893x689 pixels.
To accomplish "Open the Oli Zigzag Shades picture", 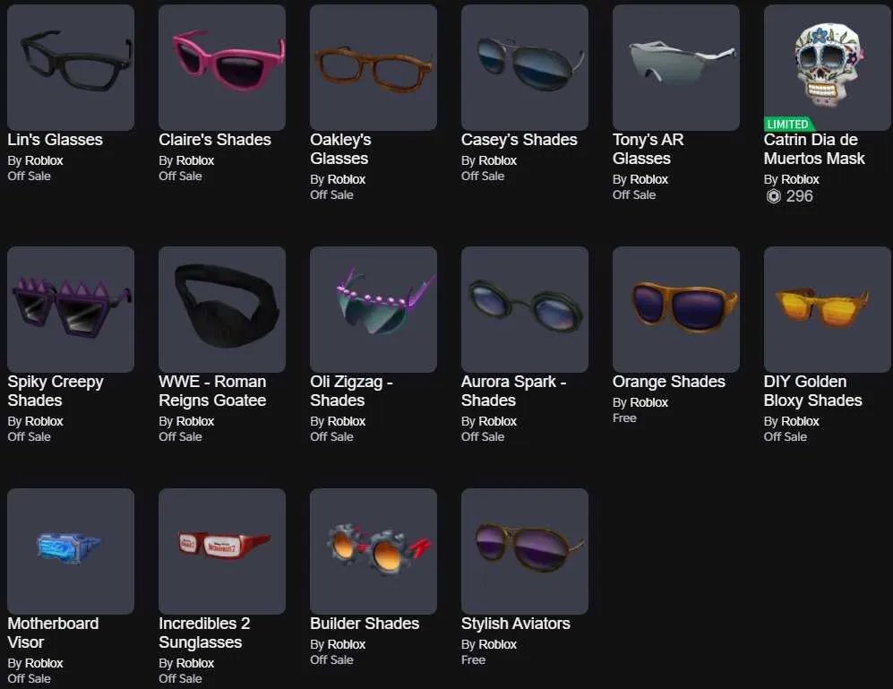I will tap(374, 309).
